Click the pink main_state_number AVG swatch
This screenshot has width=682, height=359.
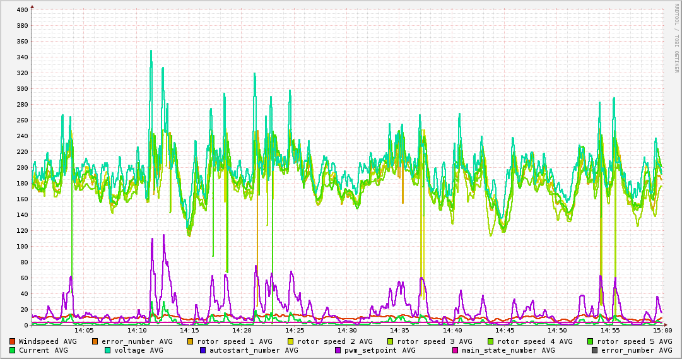(455, 350)
